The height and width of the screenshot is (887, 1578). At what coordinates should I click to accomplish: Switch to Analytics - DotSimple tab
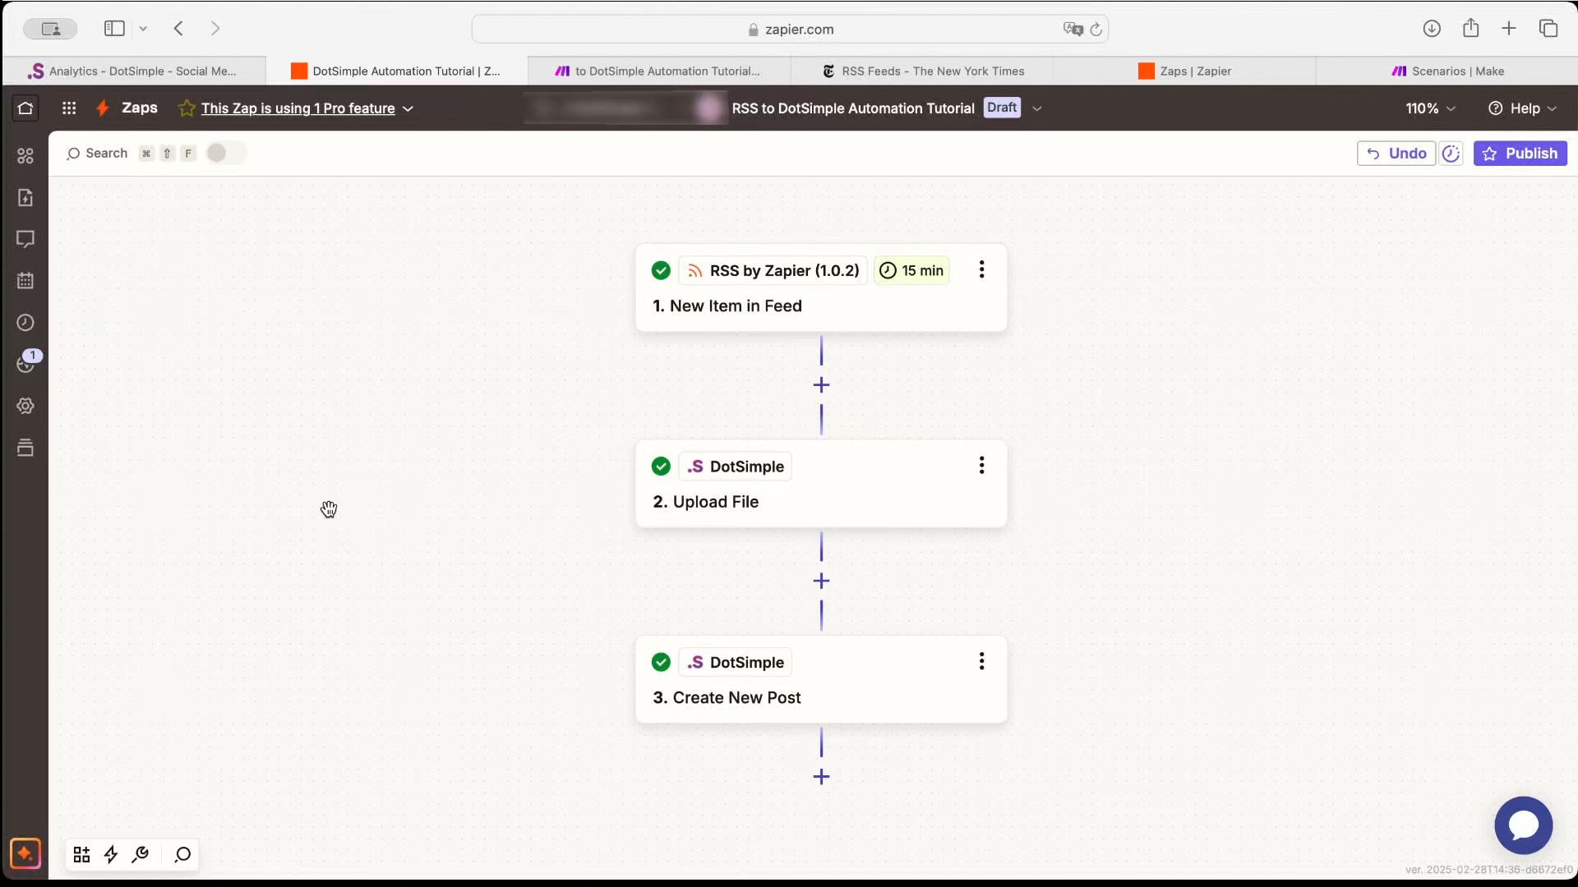(134, 71)
